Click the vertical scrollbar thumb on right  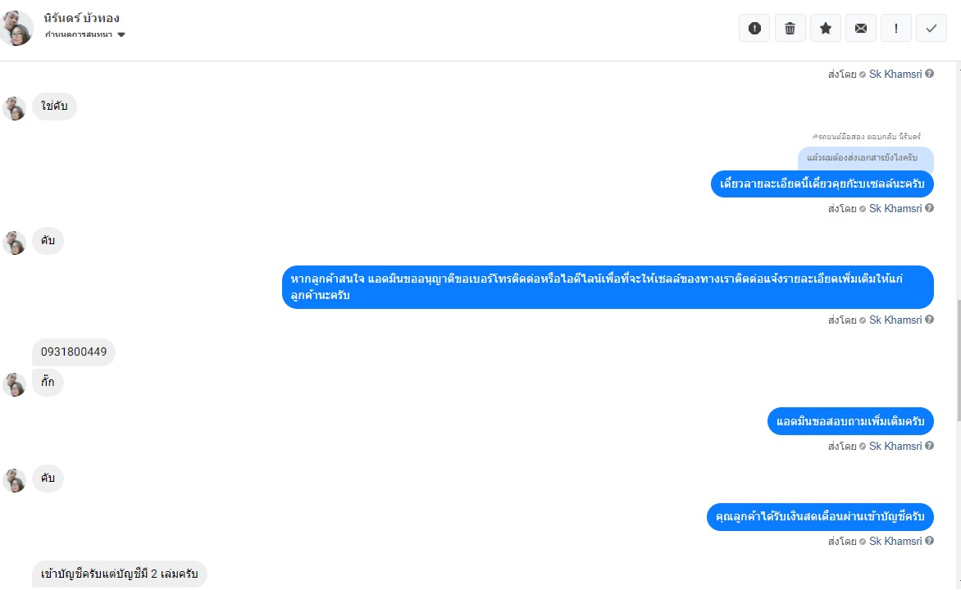958,361
